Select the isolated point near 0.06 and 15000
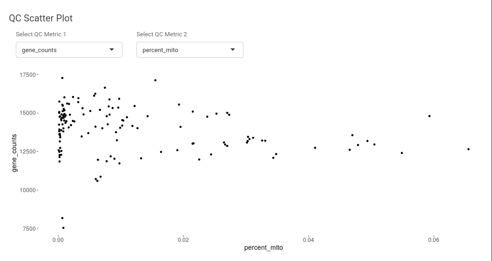492x261 pixels. [x=430, y=116]
